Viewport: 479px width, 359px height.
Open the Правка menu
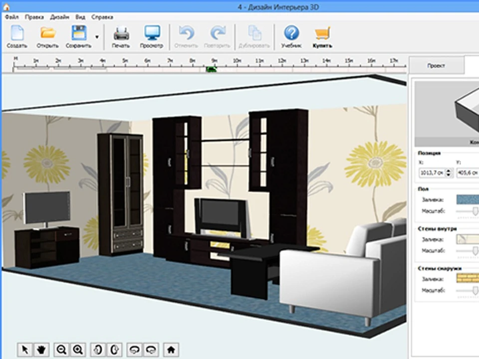(x=34, y=17)
